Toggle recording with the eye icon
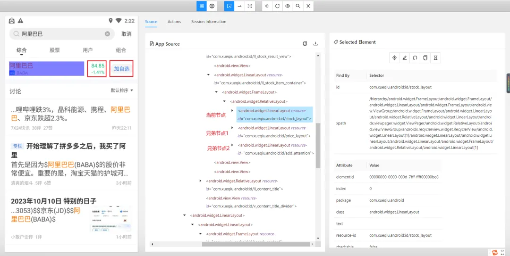This screenshot has height=256, width=510. point(288,6)
